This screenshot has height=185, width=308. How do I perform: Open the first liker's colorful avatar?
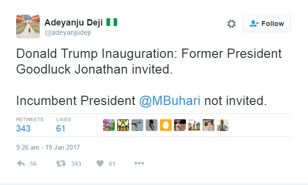[109, 125]
